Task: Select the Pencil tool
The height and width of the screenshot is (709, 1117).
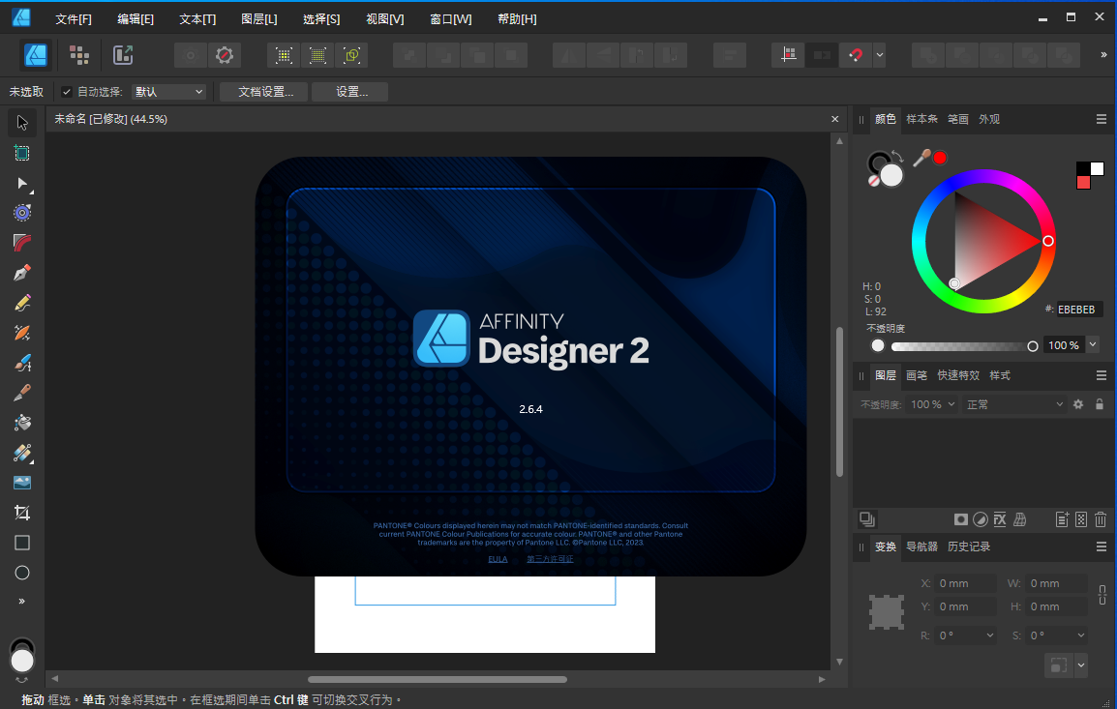Action: pyautogui.click(x=22, y=304)
